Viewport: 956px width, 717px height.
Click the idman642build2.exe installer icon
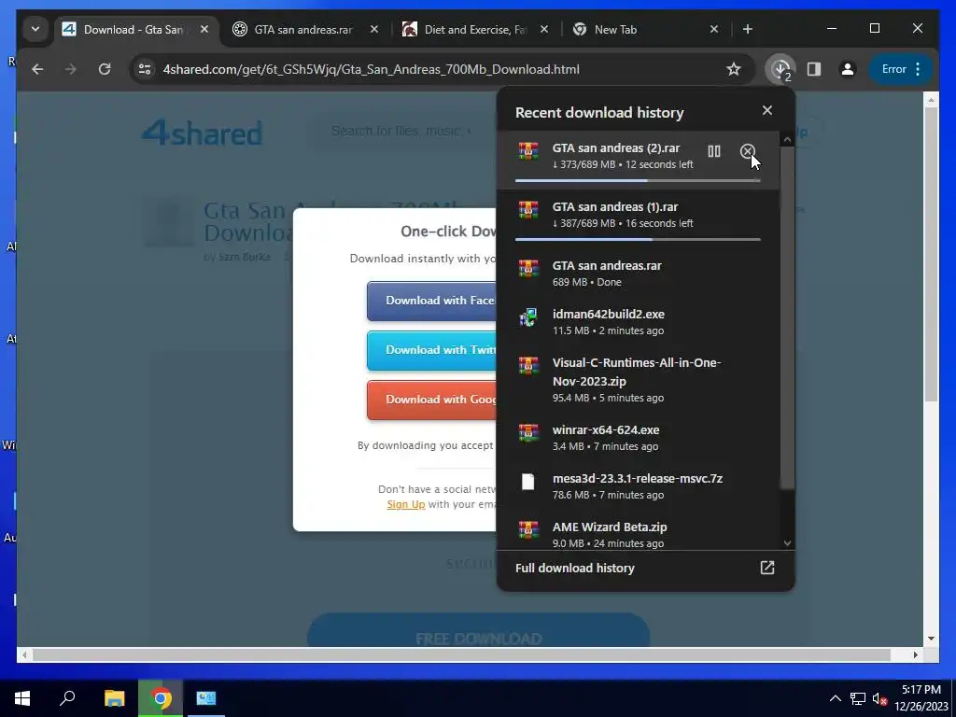coord(528,317)
